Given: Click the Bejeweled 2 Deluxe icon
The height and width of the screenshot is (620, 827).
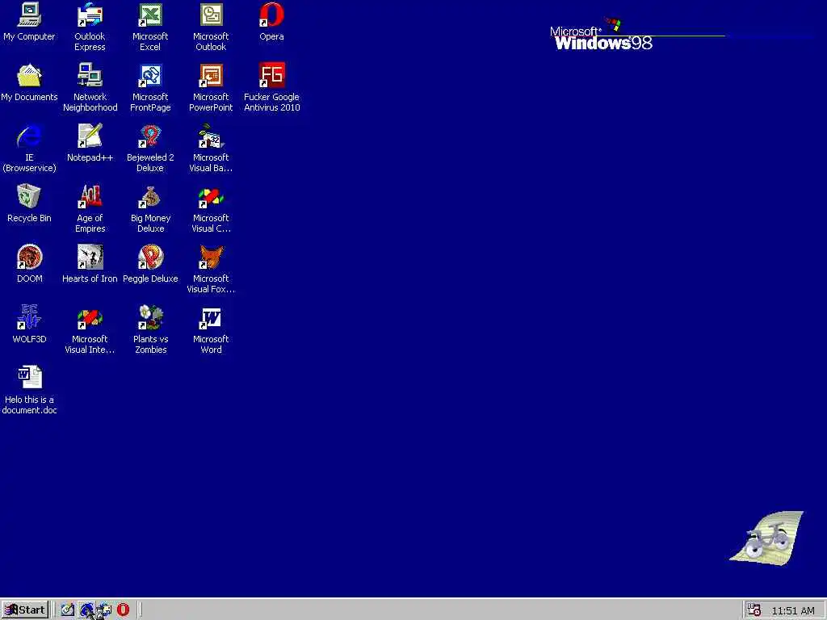Looking at the screenshot, I should [x=150, y=136].
